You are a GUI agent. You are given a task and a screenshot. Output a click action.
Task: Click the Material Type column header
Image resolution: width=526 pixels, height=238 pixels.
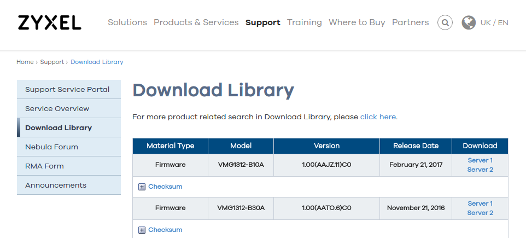click(171, 146)
